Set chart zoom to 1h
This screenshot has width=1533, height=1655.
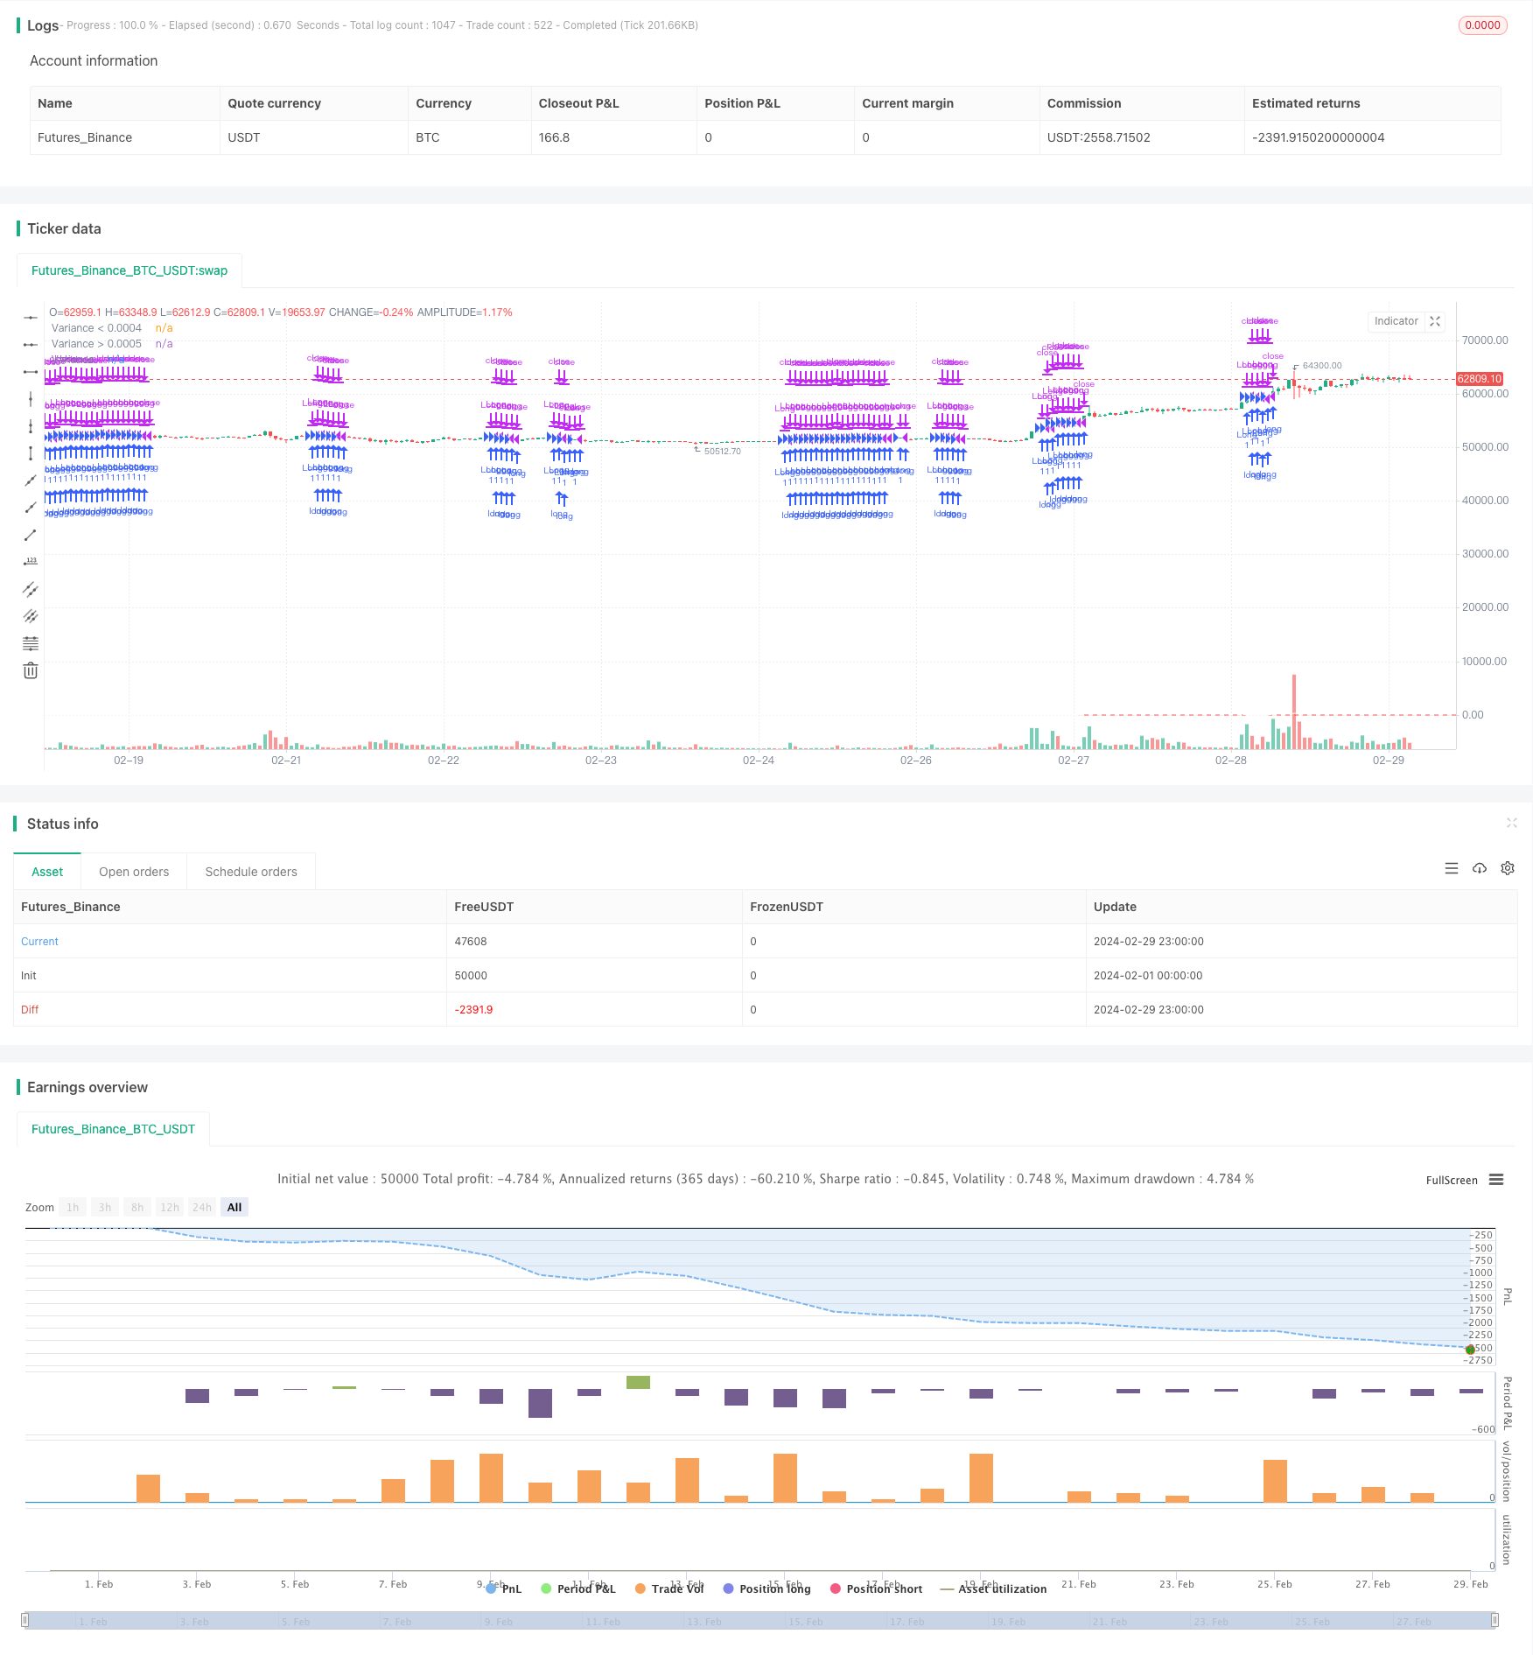coord(73,1208)
